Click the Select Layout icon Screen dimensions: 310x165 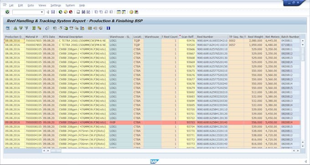click(x=95, y=28)
